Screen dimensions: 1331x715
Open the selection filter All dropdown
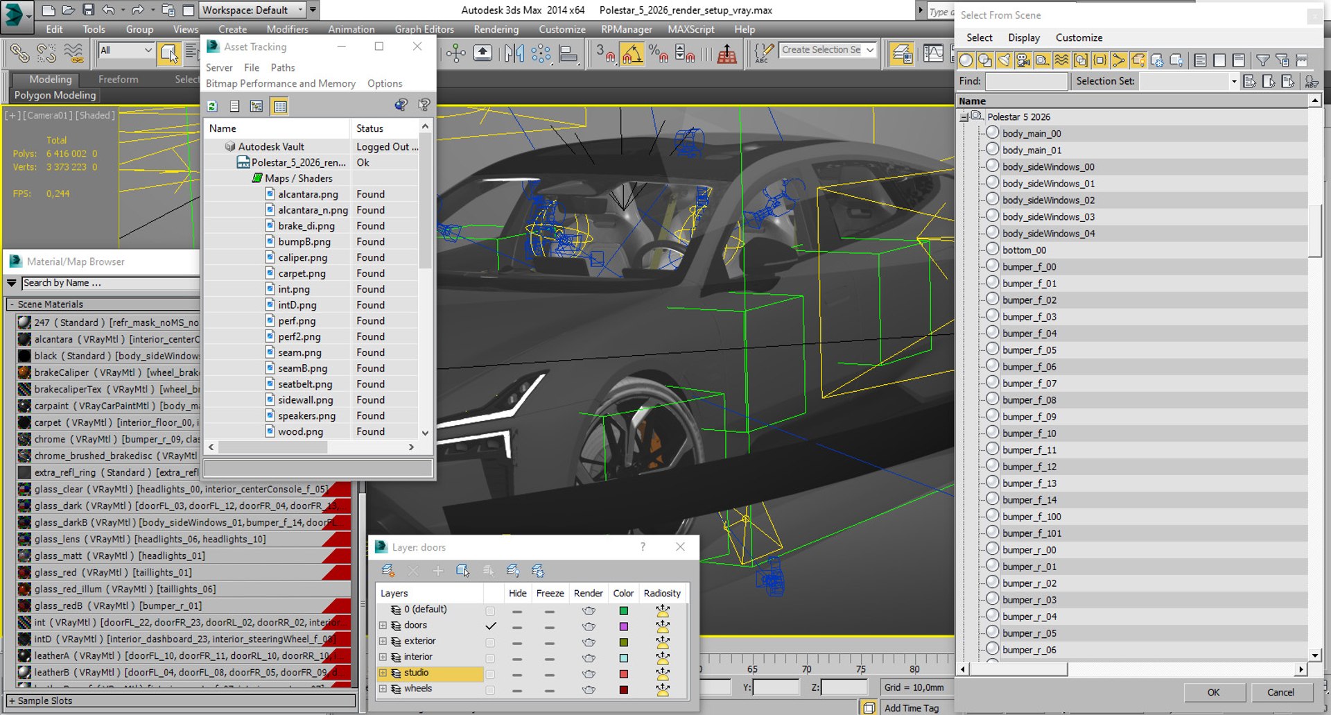(125, 50)
